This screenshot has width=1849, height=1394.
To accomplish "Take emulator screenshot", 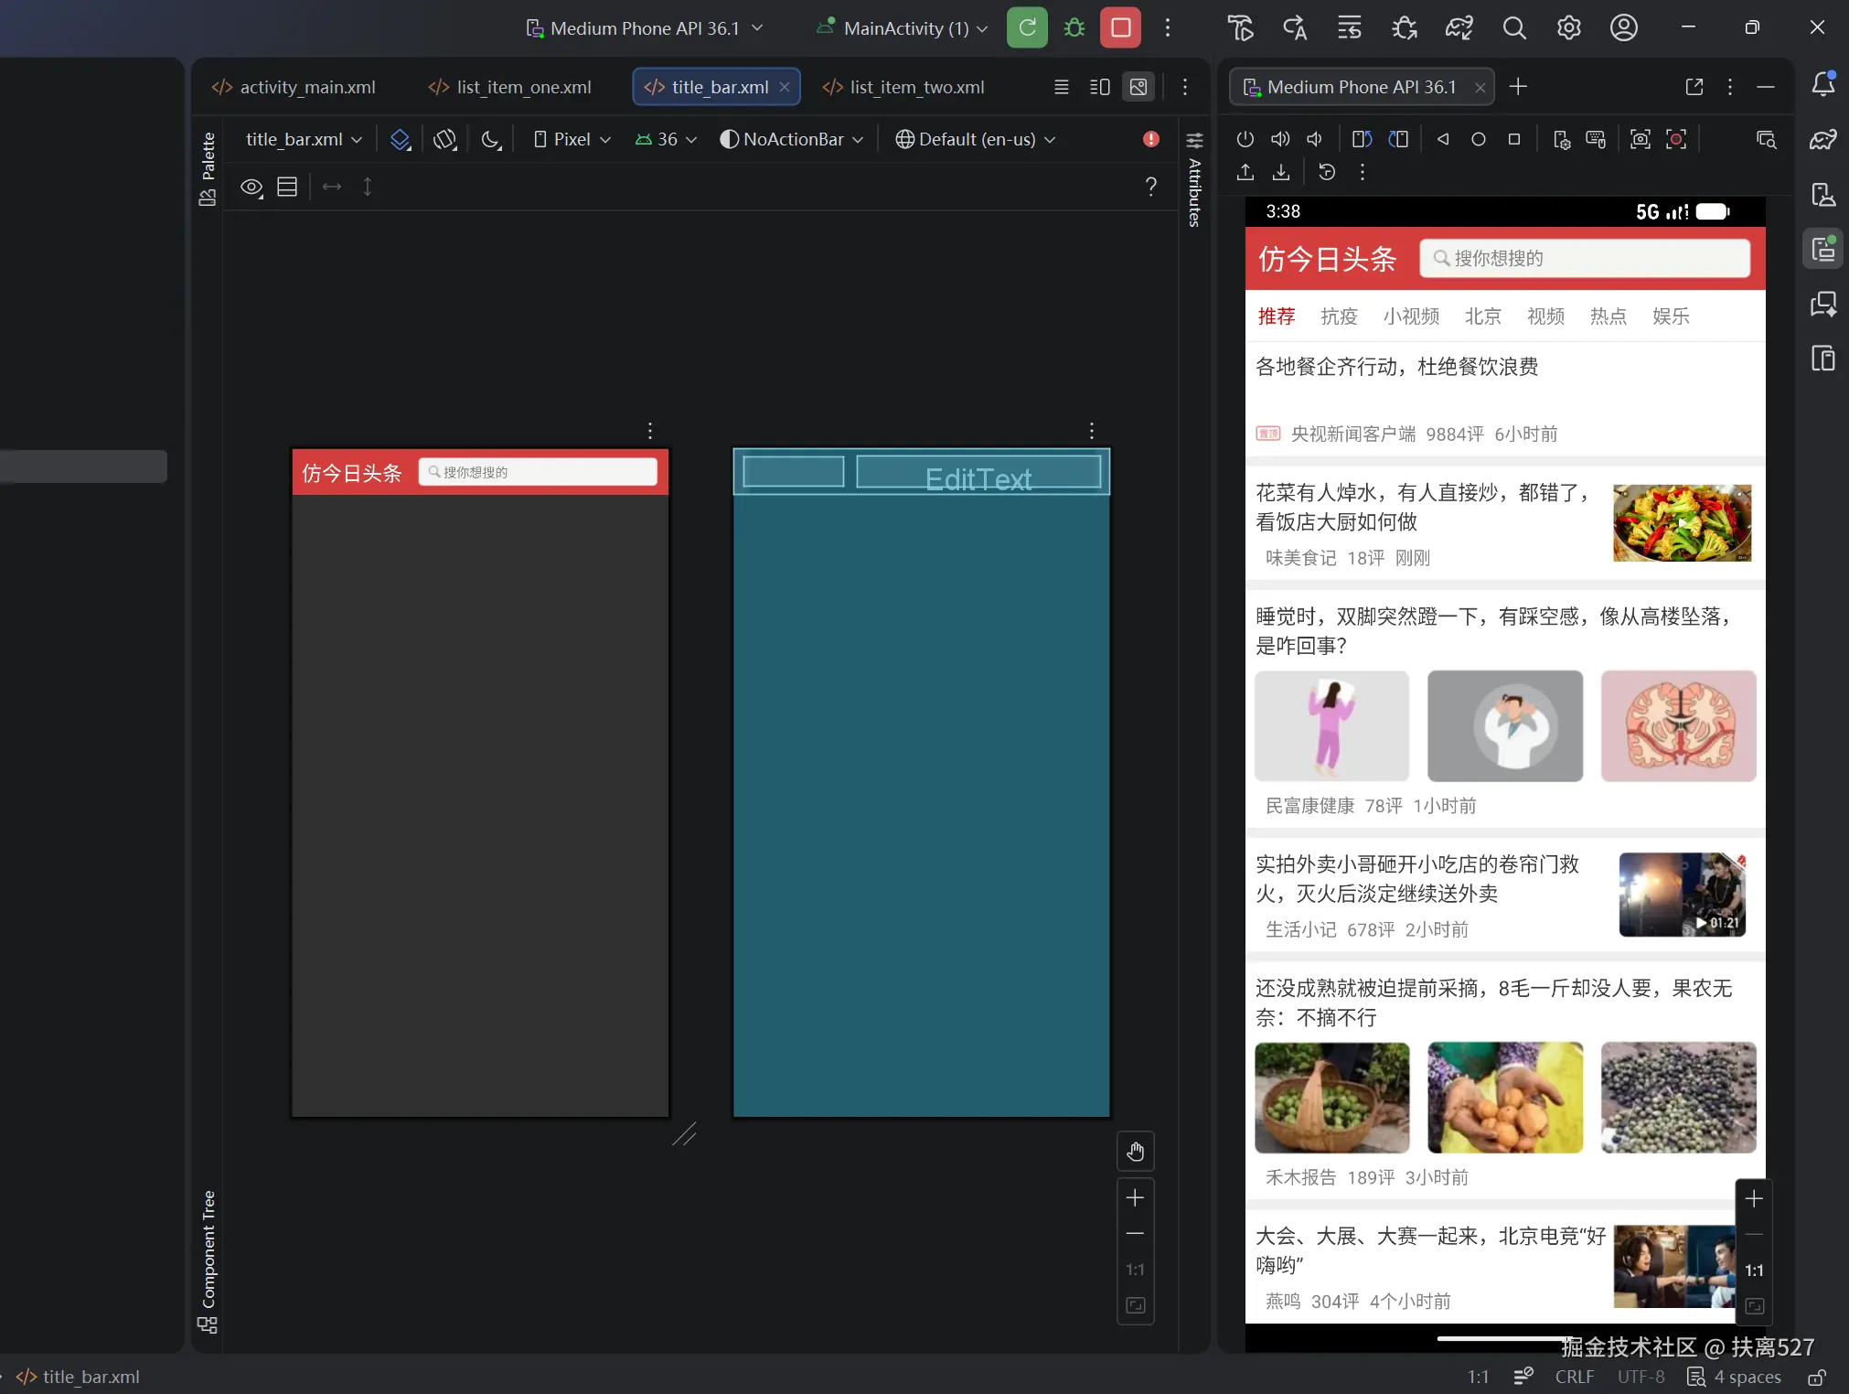I will tap(1640, 139).
